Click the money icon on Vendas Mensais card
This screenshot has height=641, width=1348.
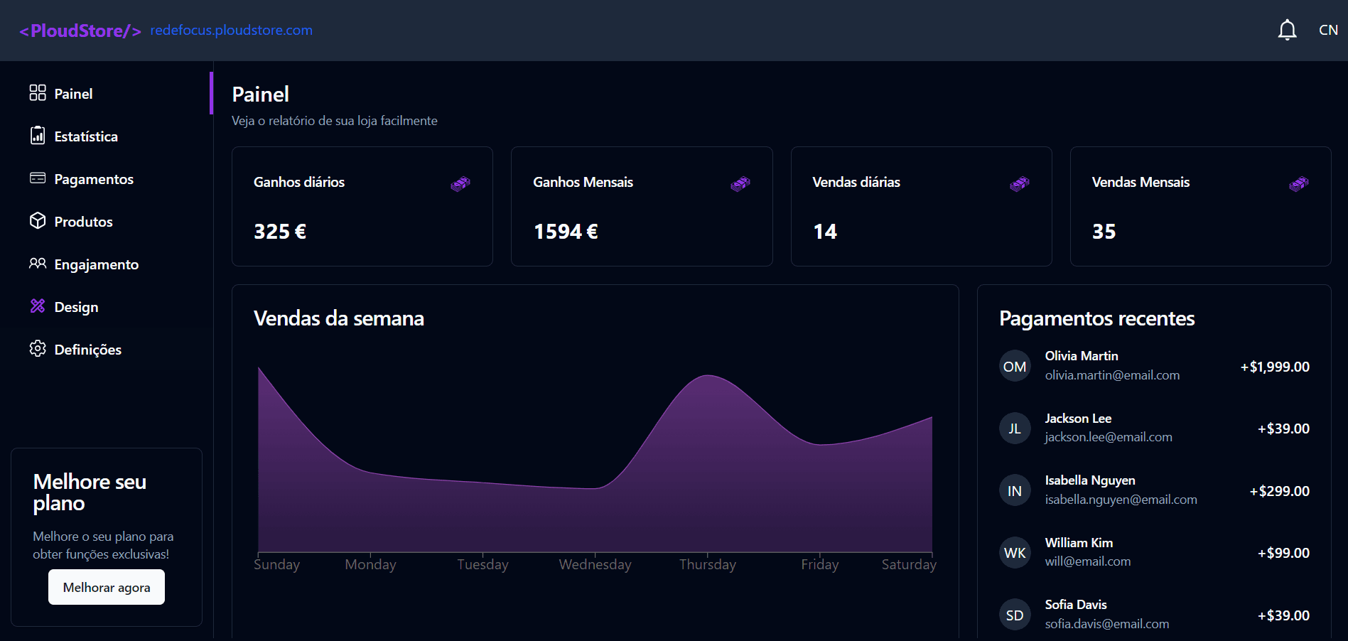[1299, 184]
